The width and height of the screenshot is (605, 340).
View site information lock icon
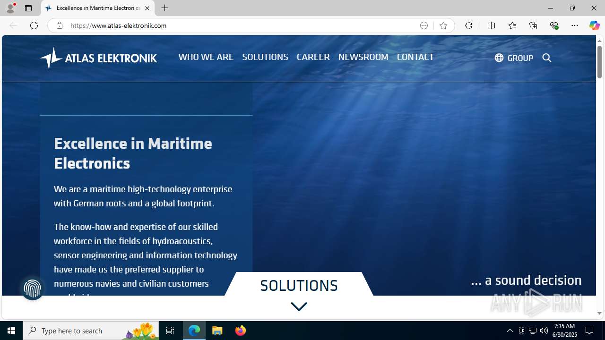click(x=59, y=25)
